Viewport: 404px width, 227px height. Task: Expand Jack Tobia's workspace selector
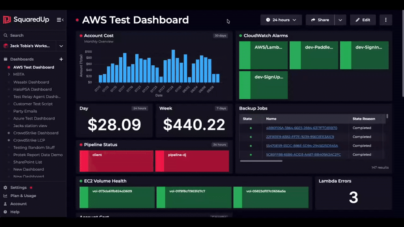click(61, 46)
